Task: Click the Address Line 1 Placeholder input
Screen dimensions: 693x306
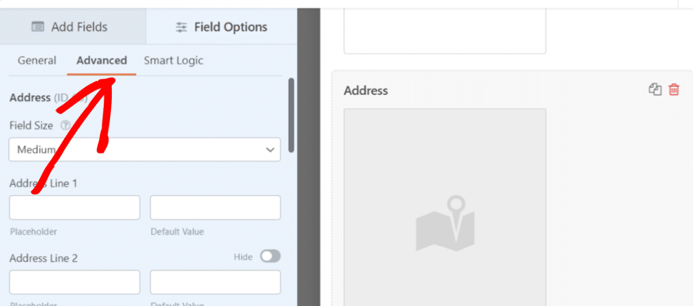Action: [75, 208]
